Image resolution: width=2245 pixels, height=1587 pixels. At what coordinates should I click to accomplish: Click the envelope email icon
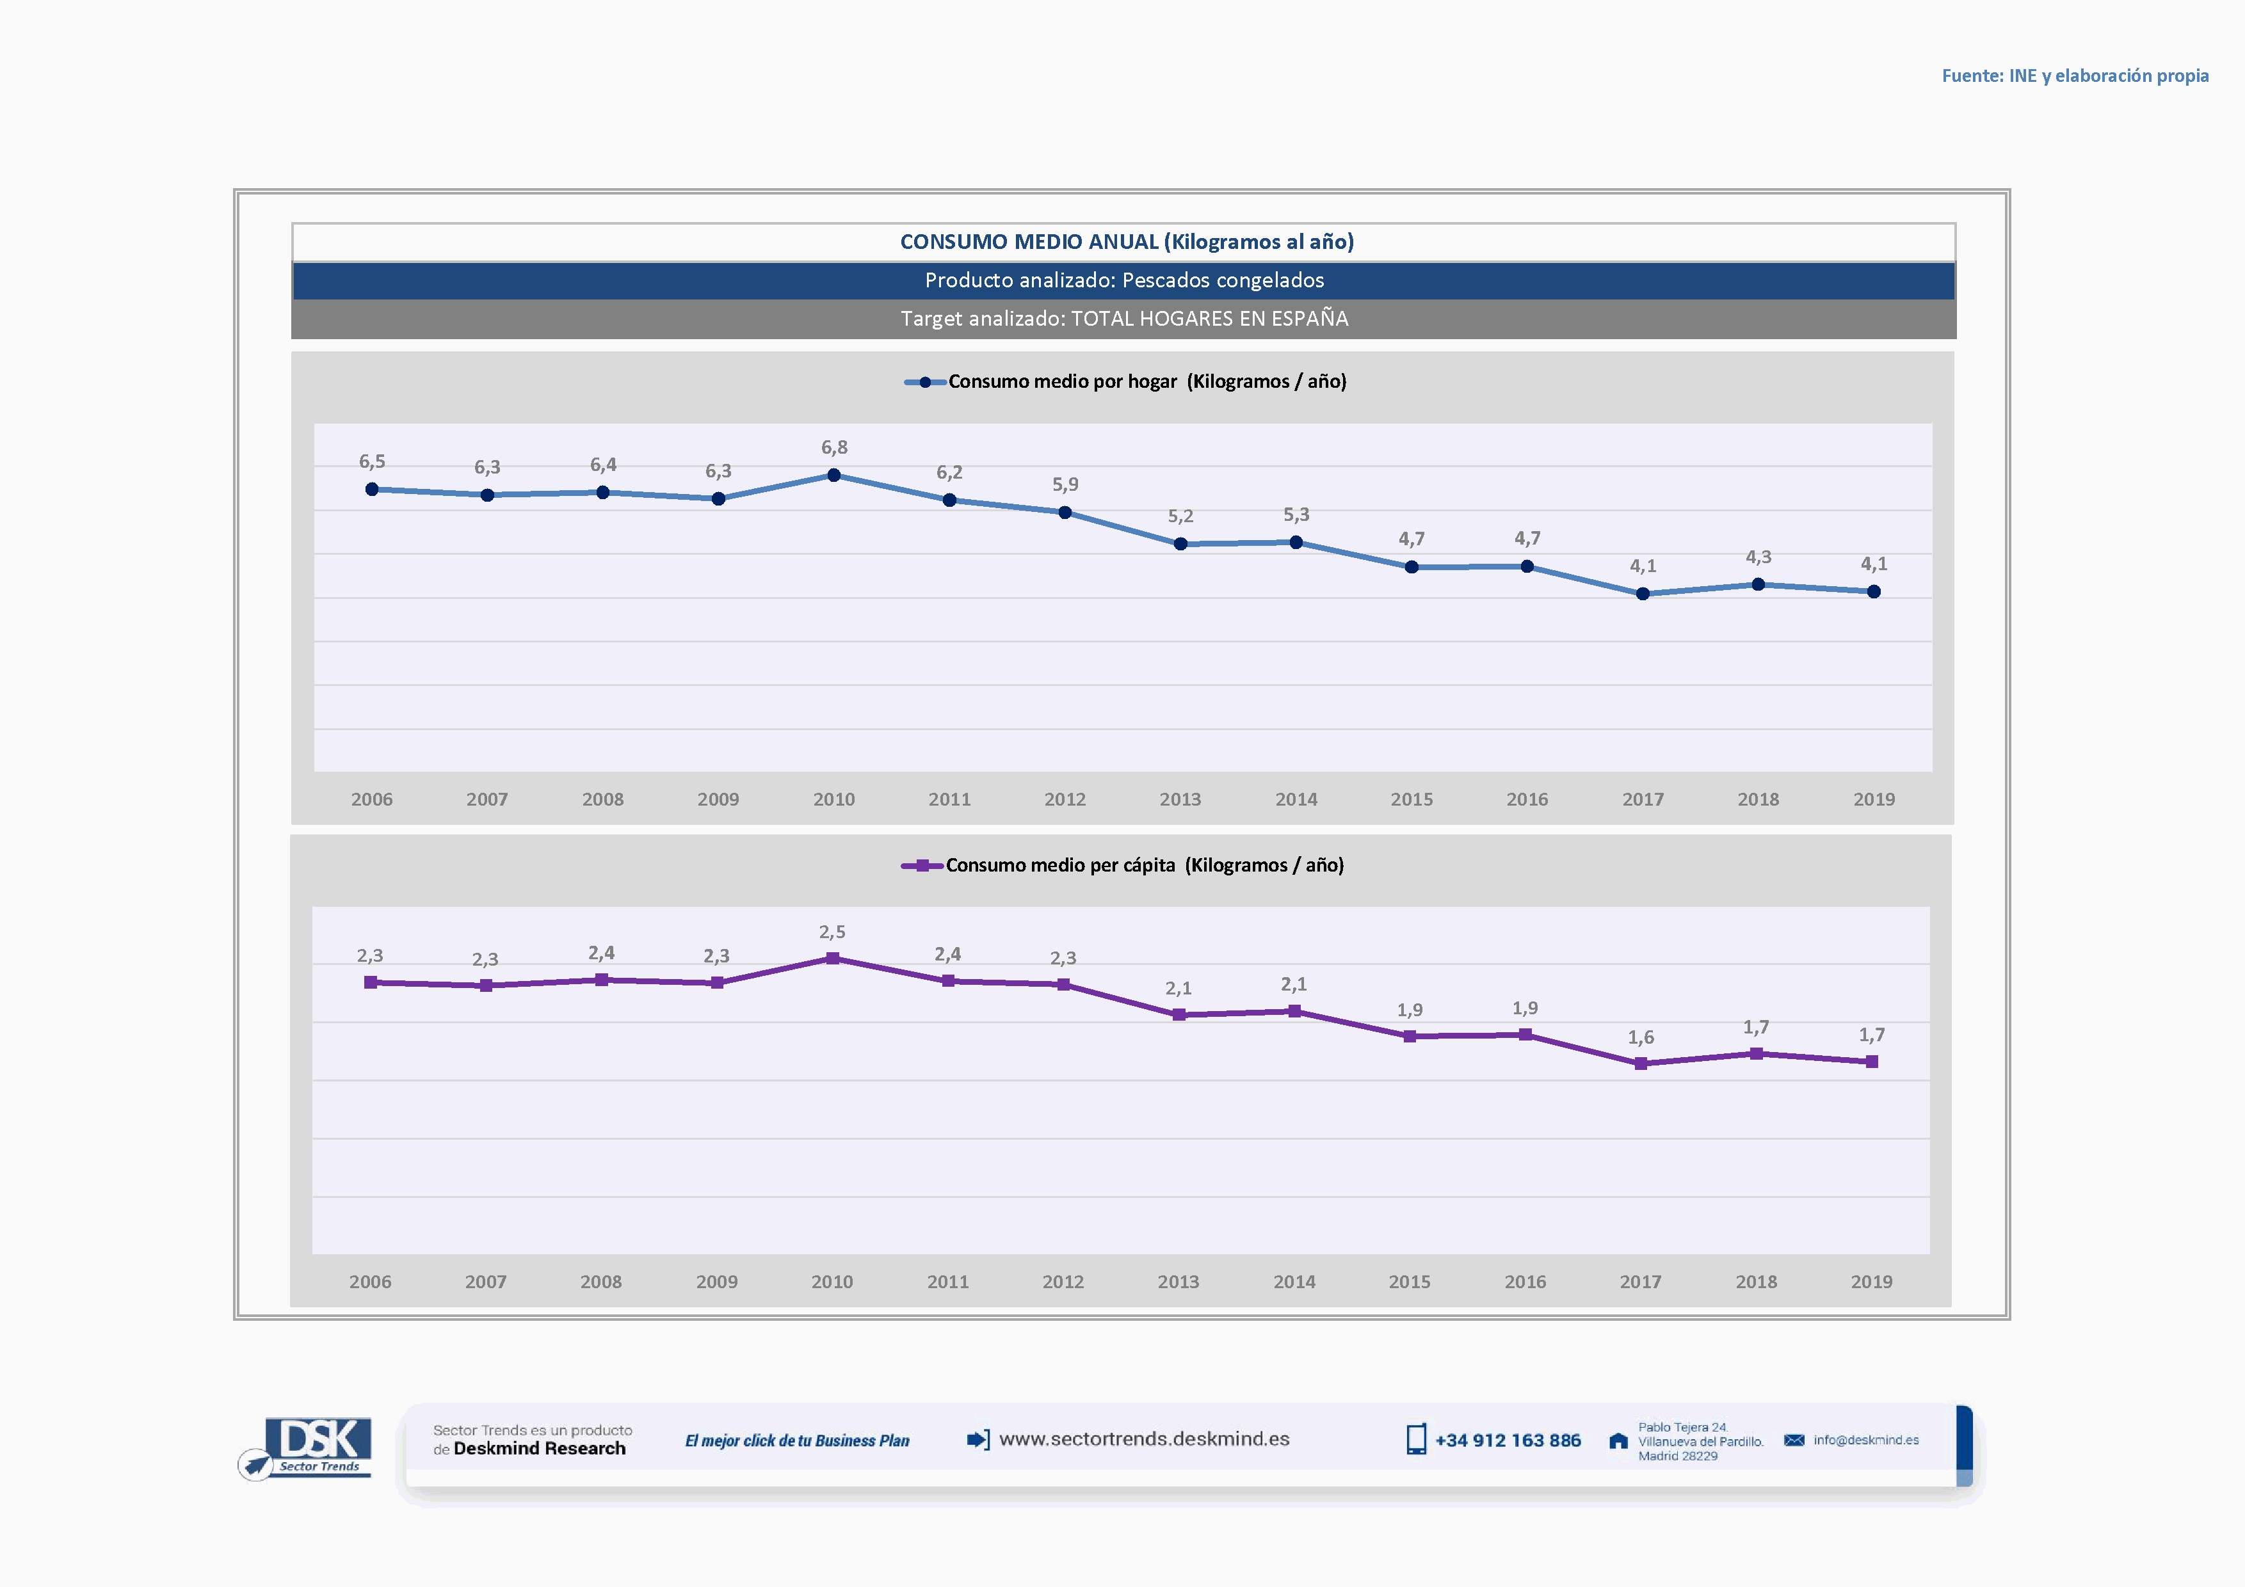click(1793, 1439)
